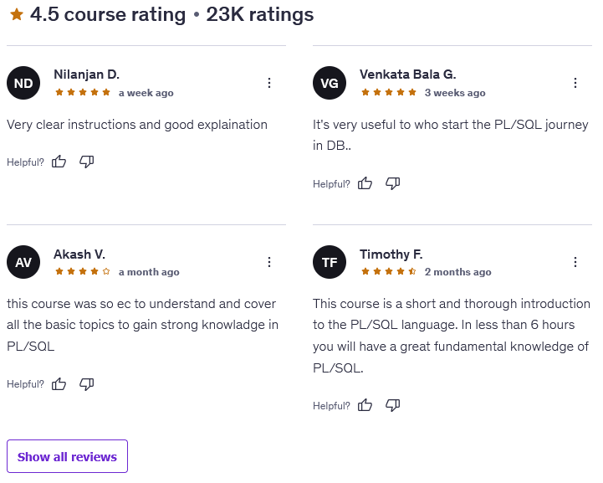Viewport: 603px width, 483px height.
Task: Thumbs down Nilanjan D.'s review
Action: pyautogui.click(x=86, y=162)
